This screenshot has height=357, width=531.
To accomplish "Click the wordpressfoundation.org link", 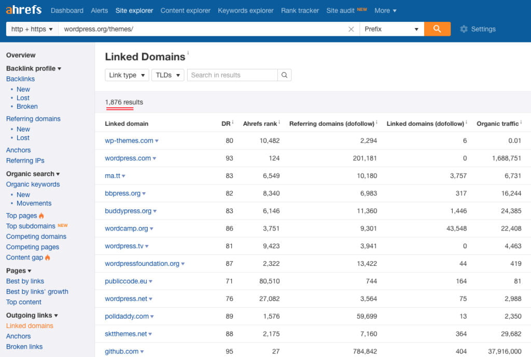I will pyautogui.click(x=142, y=264).
